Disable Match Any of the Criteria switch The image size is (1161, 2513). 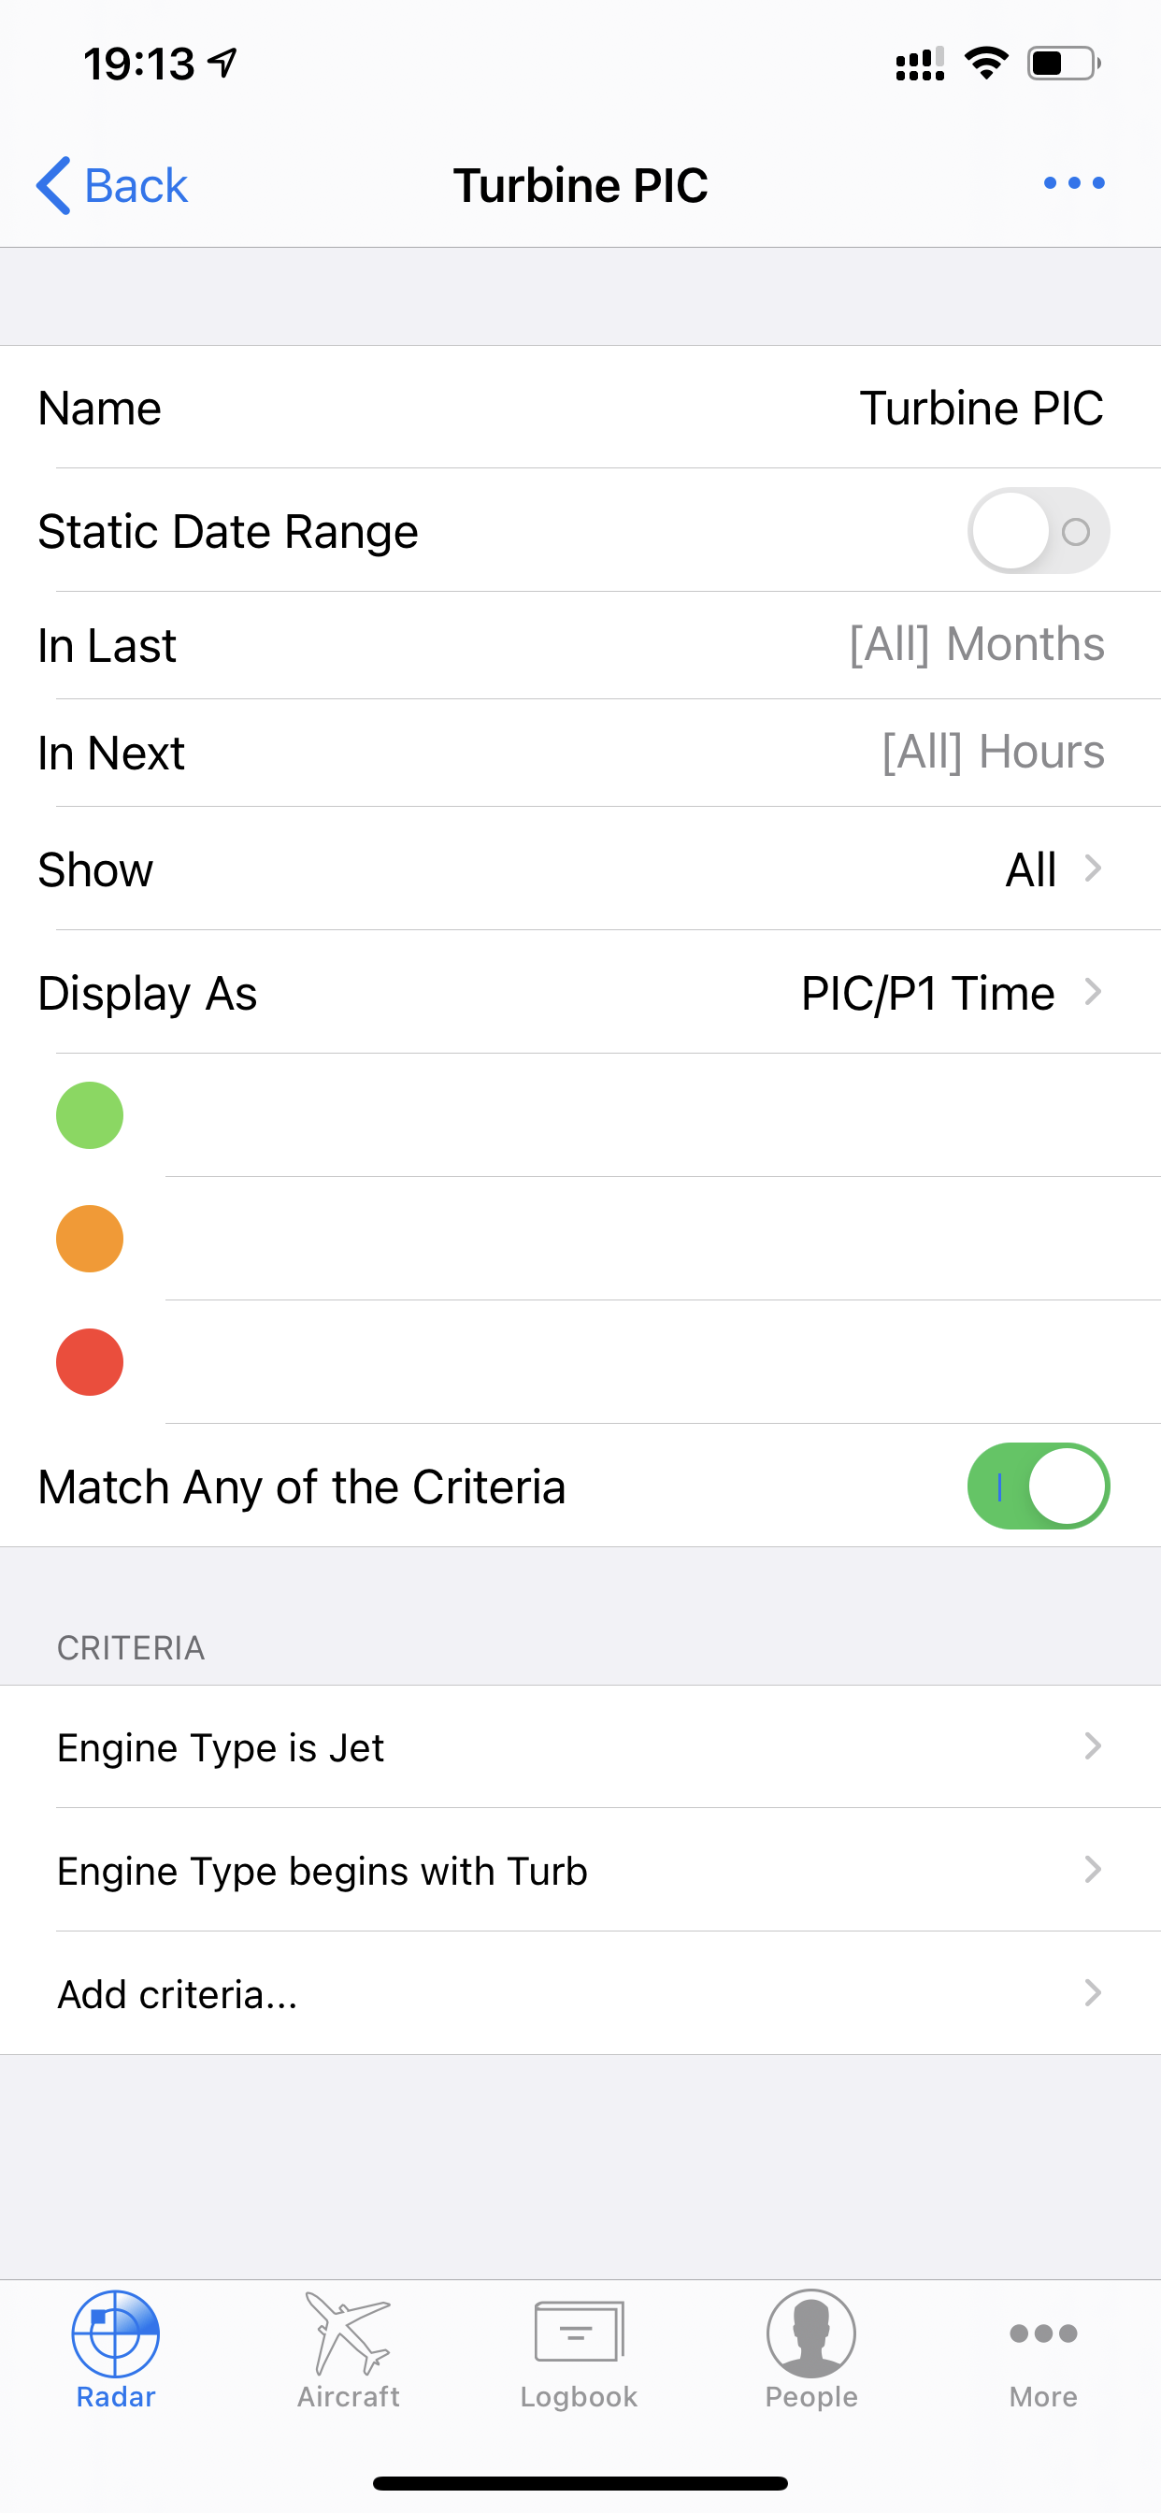click(1038, 1486)
